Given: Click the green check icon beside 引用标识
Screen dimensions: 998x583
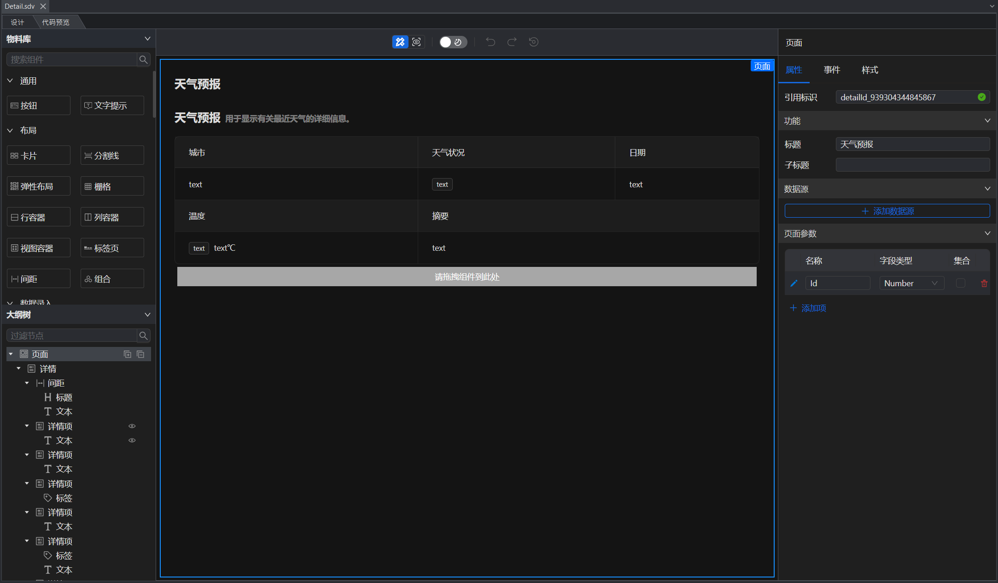Looking at the screenshot, I should (981, 97).
